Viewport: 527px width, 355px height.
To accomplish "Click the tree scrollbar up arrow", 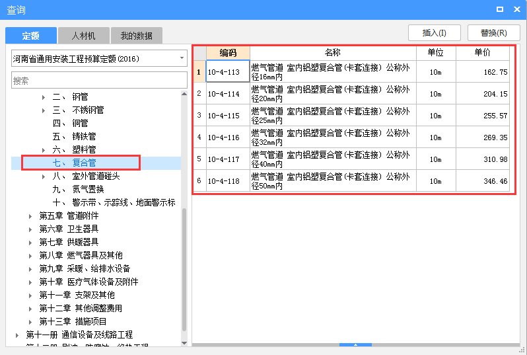I will (184, 94).
